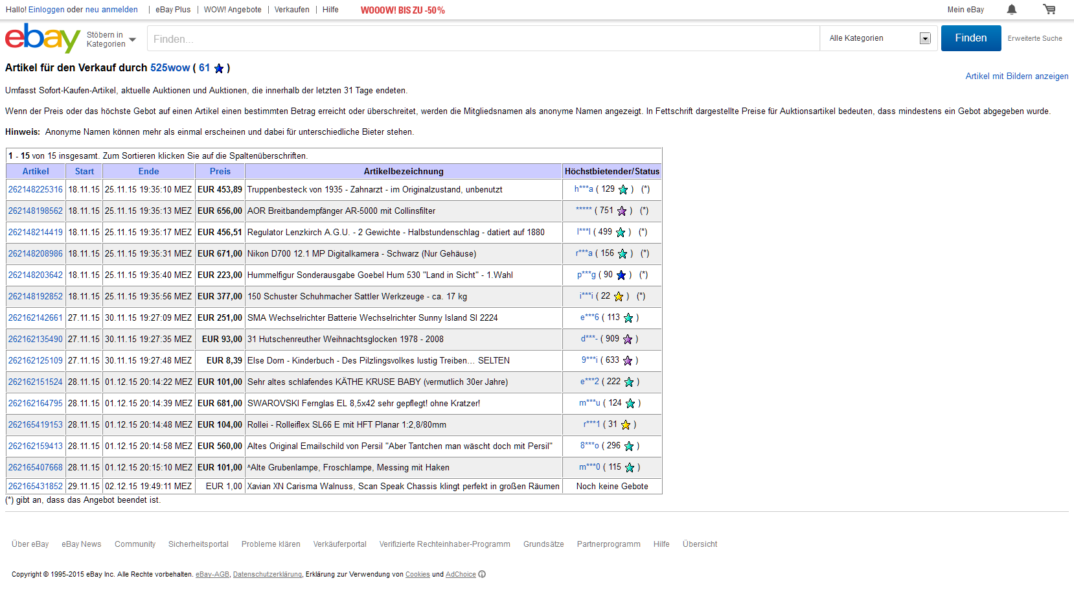Screen dimensions: 1074x611
Task: Click the purple star for bidder d***-
Action: pyautogui.click(x=628, y=340)
